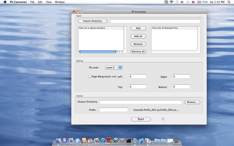Open the Edit menu
Viewport: 234px width, 146px height.
tap(40, 2)
